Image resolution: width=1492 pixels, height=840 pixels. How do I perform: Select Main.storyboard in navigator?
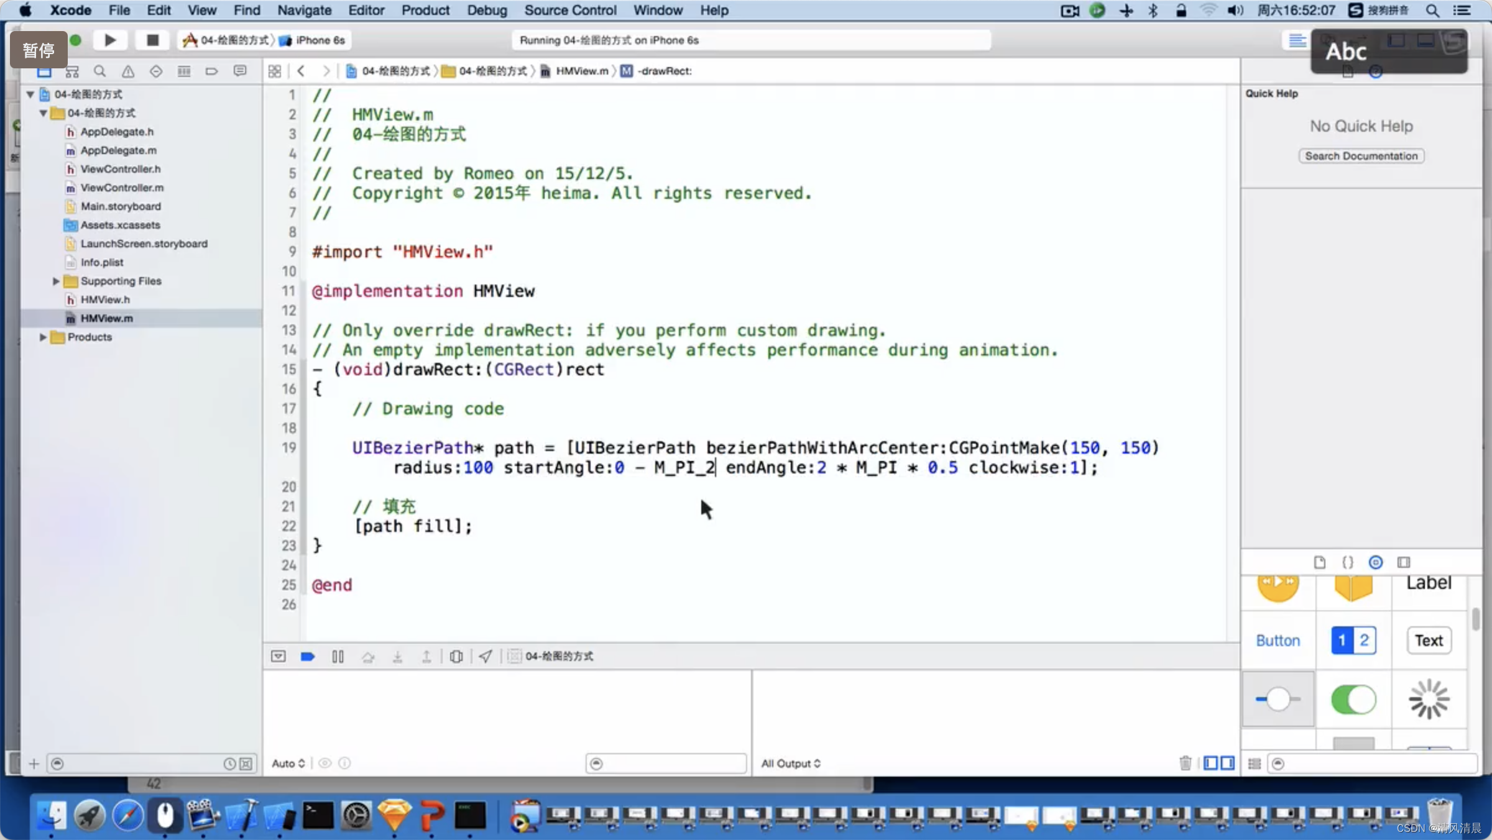[121, 207]
